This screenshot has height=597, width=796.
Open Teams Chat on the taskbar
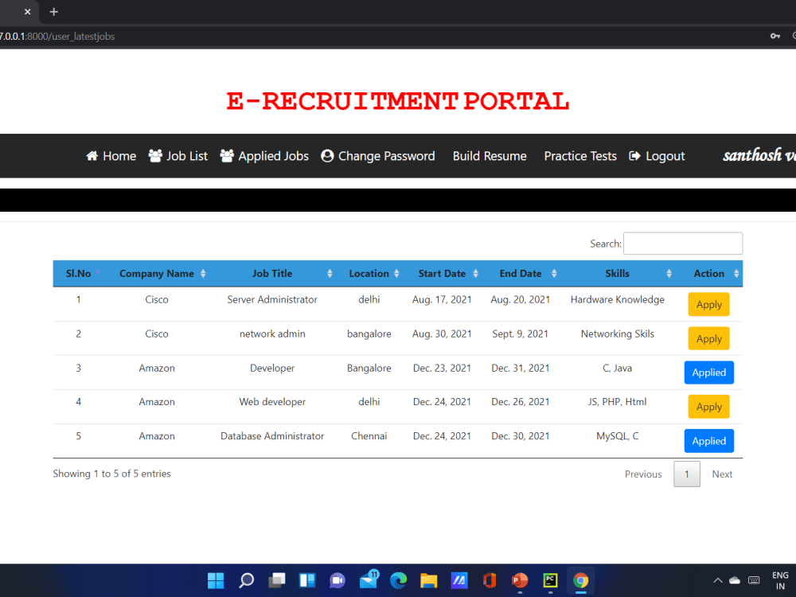tap(338, 580)
